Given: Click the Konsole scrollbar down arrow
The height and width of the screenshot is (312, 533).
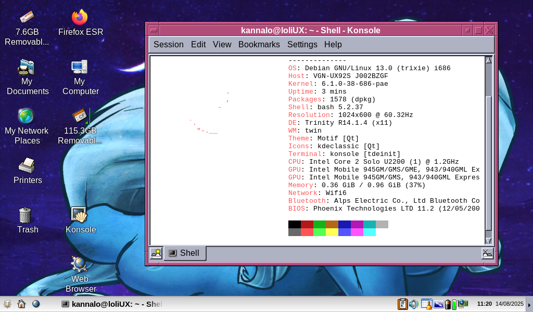Looking at the screenshot, I should click(x=488, y=241).
